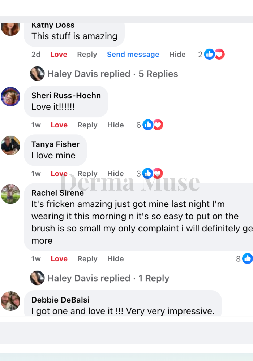Click Send message under Kathy Doss's comment
Viewport: 253px width, 361px height.
(x=133, y=55)
